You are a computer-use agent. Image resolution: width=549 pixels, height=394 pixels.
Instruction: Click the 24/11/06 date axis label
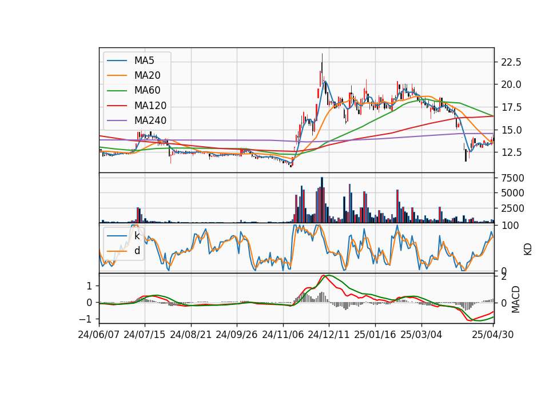(283, 335)
